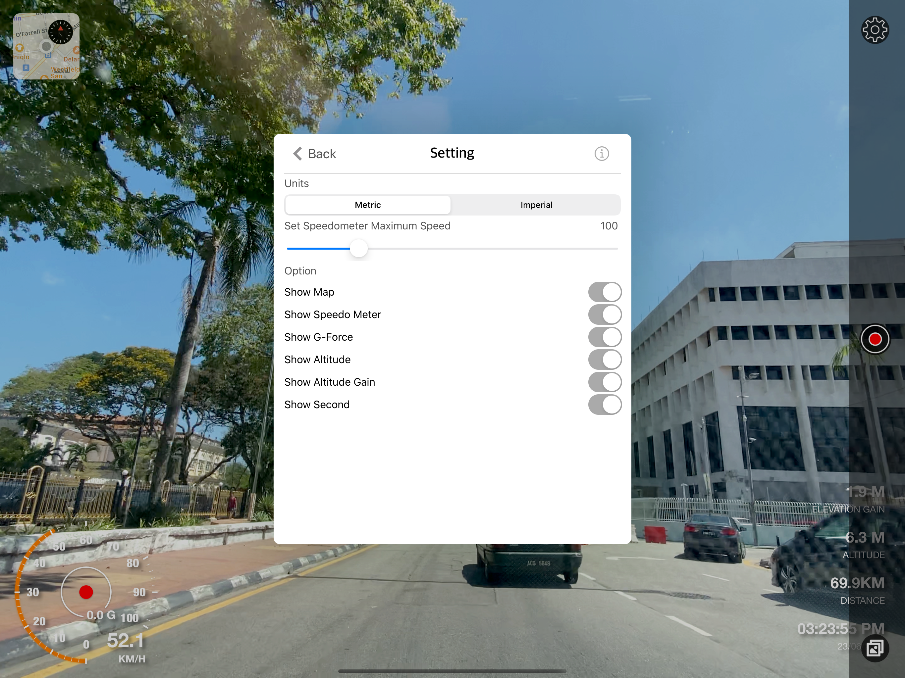The height and width of the screenshot is (678, 905).
Task: Switch units to Imperial
Action: point(536,205)
